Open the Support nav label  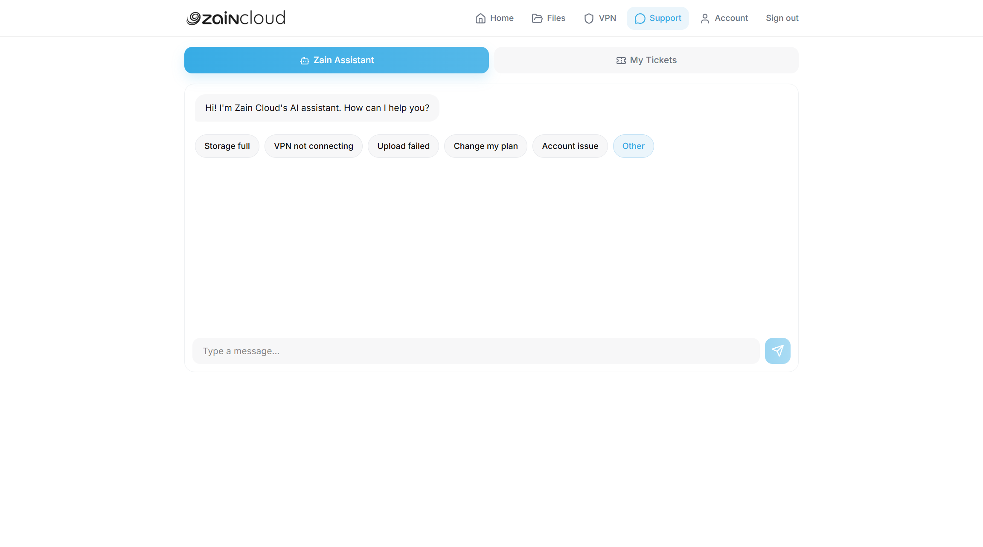click(665, 18)
